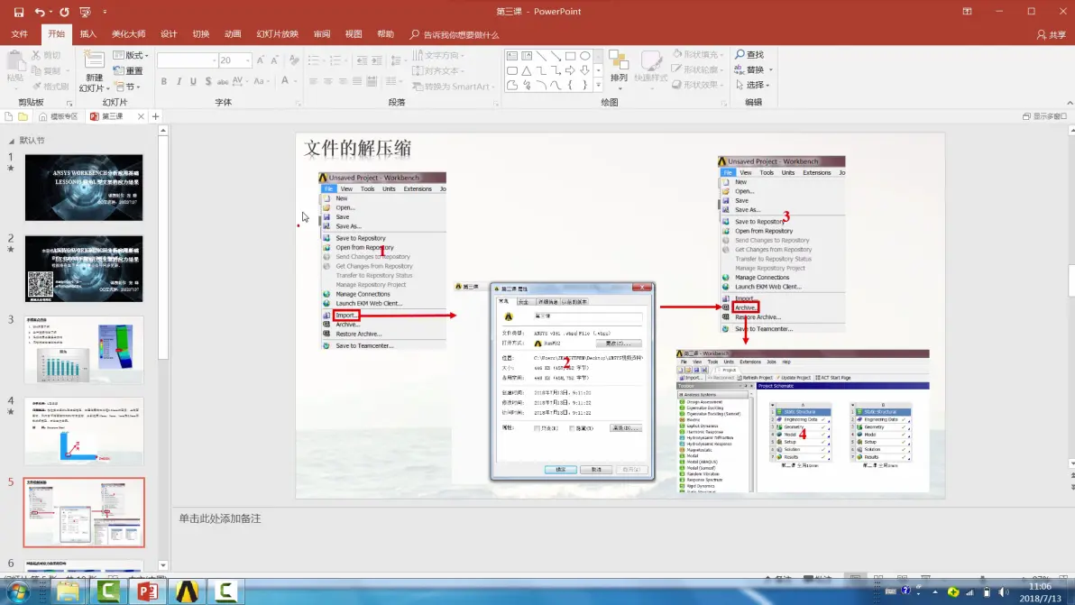This screenshot has height=605, width=1075.
Task: Open the Review (审阅) ribbon tab
Action: (322, 34)
